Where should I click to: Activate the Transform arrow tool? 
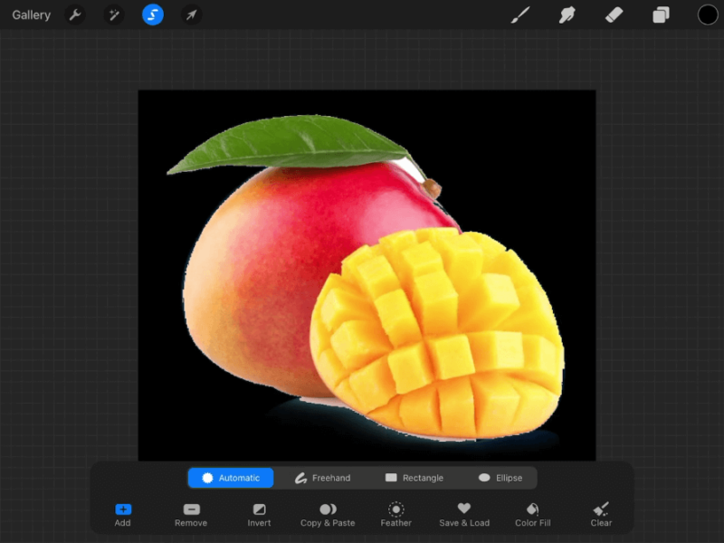tap(190, 14)
